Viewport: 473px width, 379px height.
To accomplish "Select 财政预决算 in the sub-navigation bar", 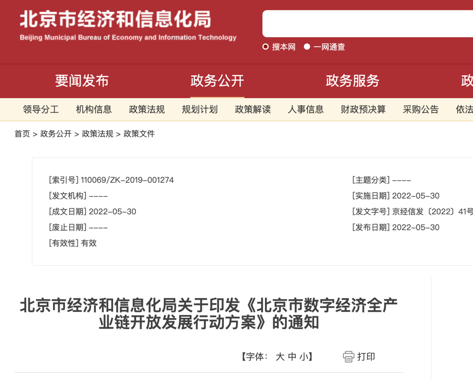I will 362,110.
